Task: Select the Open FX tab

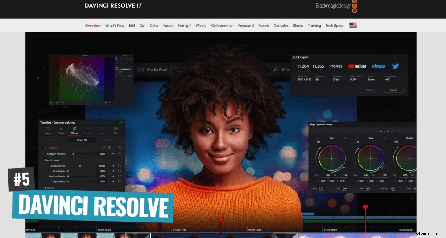Action: (82, 140)
